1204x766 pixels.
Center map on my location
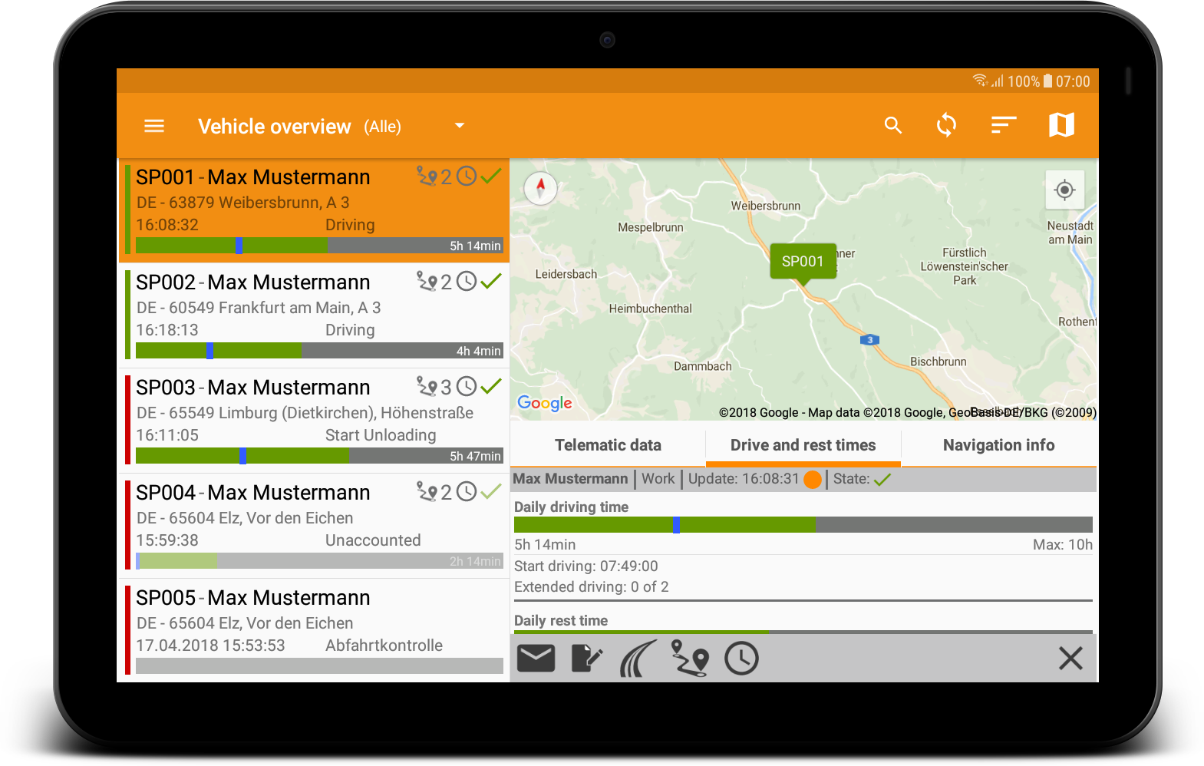pos(1064,190)
